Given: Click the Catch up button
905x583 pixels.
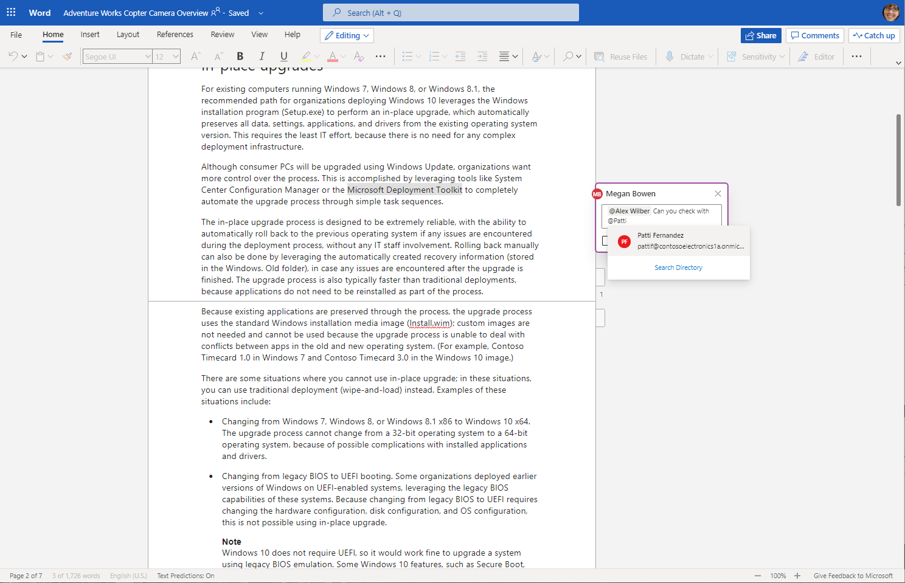Looking at the screenshot, I should (x=874, y=35).
